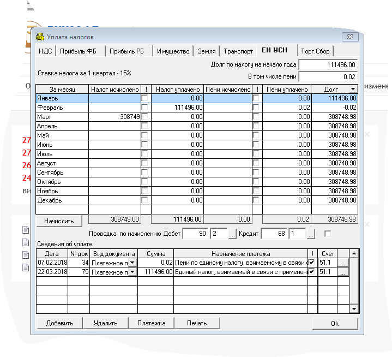This screenshot has width=392, height=357.
Task: Uncheck flag for 07.02.2018 payment row
Action: 311,263
